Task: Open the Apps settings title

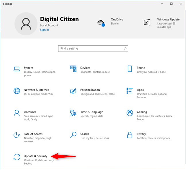Action: pos(140,90)
